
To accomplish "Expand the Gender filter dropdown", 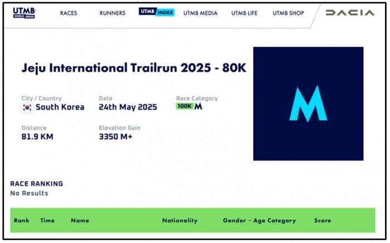I will (x=237, y=220).
